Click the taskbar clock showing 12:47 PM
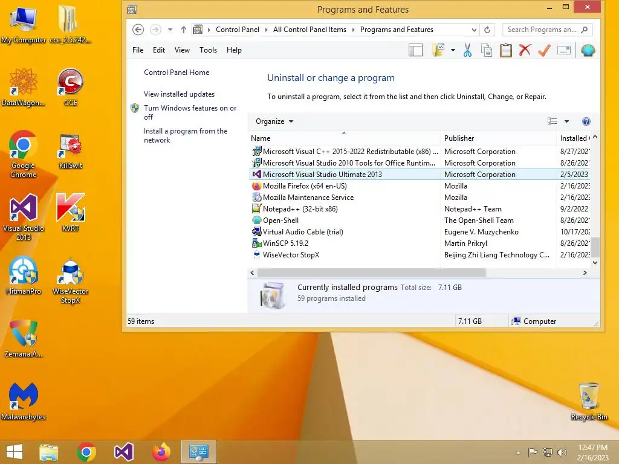This screenshot has width=619, height=464. click(592, 452)
